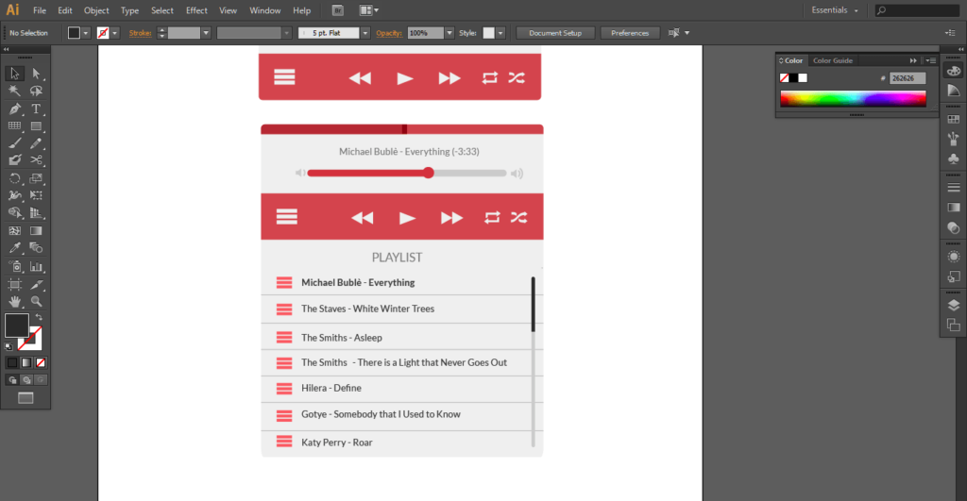Choose the Scissors tool

click(x=36, y=160)
